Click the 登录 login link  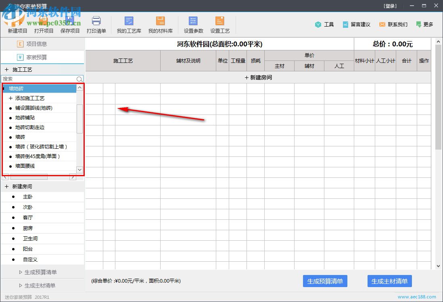389,6
